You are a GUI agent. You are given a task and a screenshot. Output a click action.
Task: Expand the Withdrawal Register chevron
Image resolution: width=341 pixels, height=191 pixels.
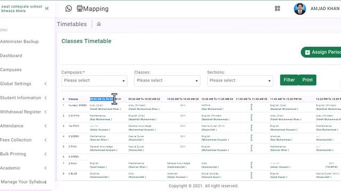click(45, 112)
